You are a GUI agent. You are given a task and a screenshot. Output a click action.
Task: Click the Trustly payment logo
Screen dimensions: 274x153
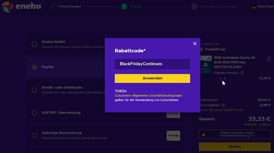[x=173, y=136]
